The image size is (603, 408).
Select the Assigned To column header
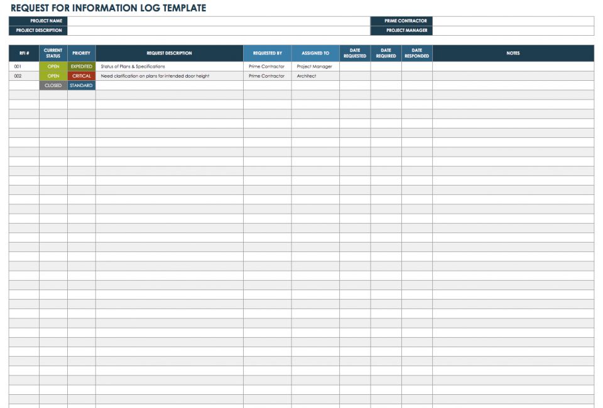(x=315, y=53)
